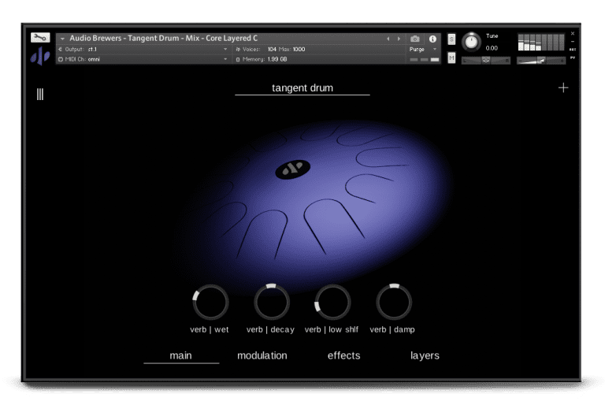The width and height of the screenshot is (605, 420).
Task: Click the verb decay knob
Action: point(272,302)
